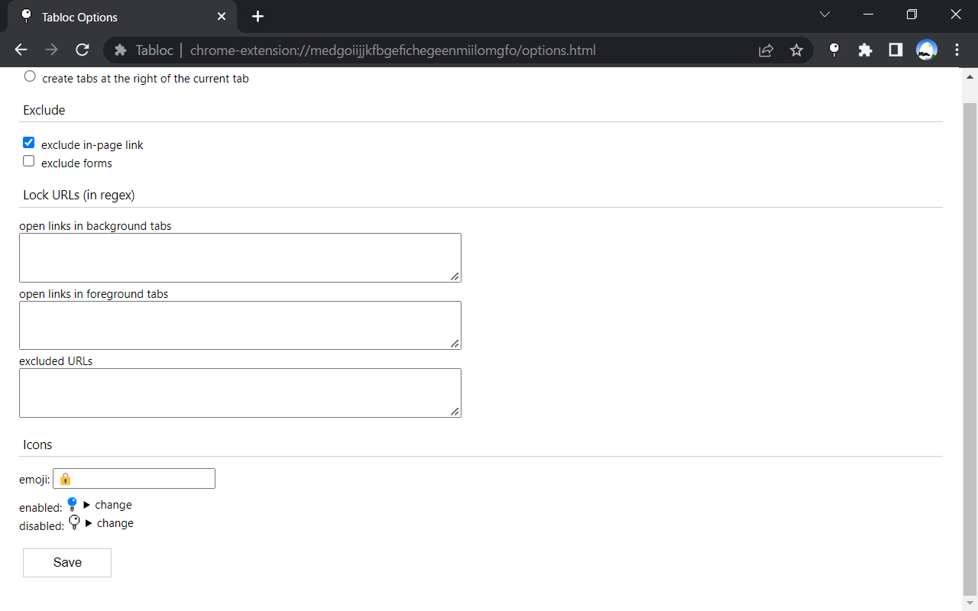Image resolution: width=978 pixels, height=611 pixels.
Task: Close the Tabloc Options tab
Action: [222, 17]
